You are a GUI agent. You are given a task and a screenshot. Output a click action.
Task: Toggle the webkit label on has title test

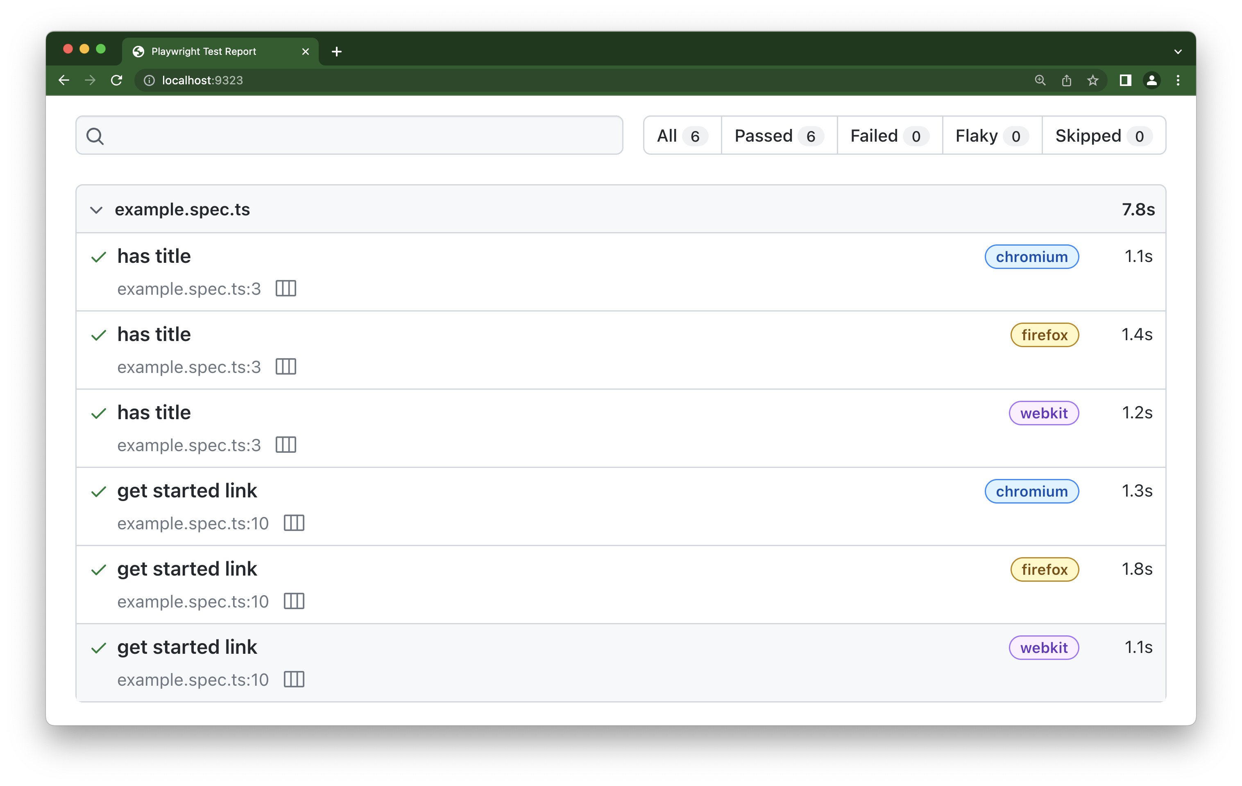click(x=1042, y=413)
